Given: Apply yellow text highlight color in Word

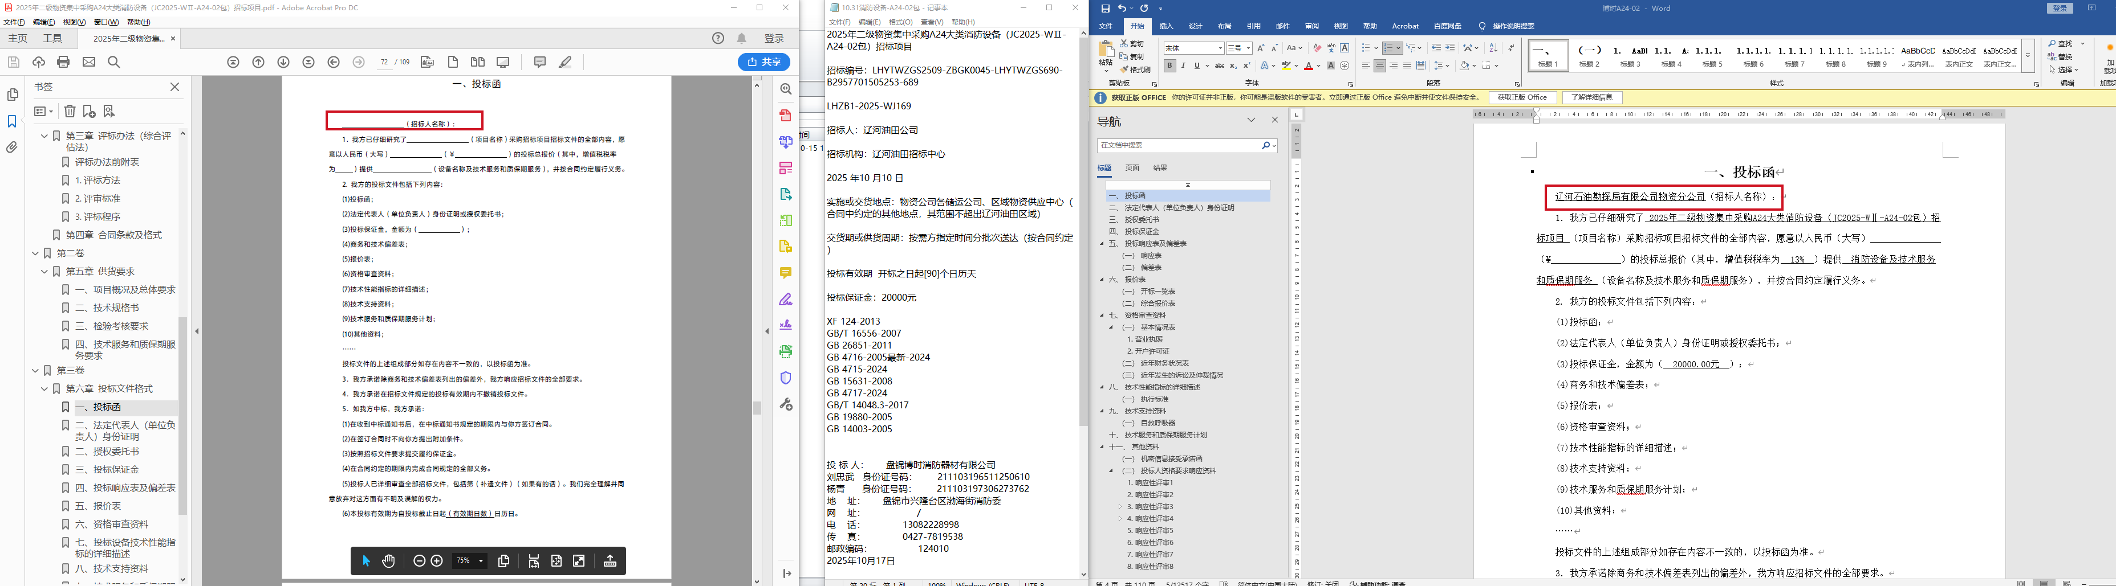Looking at the screenshot, I should [x=1286, y=65].
